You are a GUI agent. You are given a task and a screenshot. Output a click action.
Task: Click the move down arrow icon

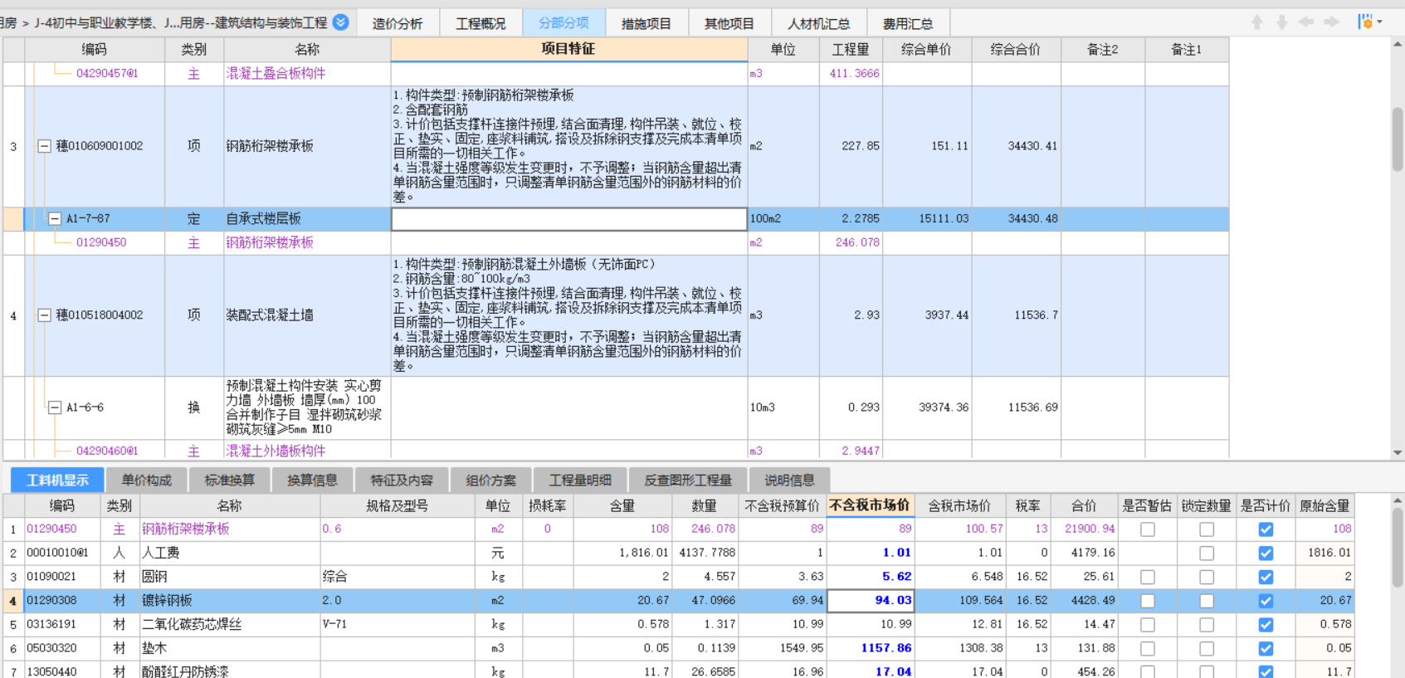tap(1282, 22)
